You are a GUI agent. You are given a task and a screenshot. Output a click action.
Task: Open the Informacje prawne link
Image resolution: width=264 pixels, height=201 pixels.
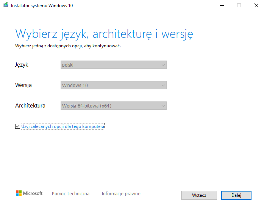click(x=121, y=194)
